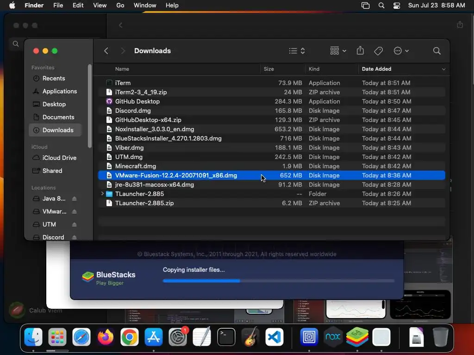
Task: Select Discord.dmg file
Action: tap(271, 111)
